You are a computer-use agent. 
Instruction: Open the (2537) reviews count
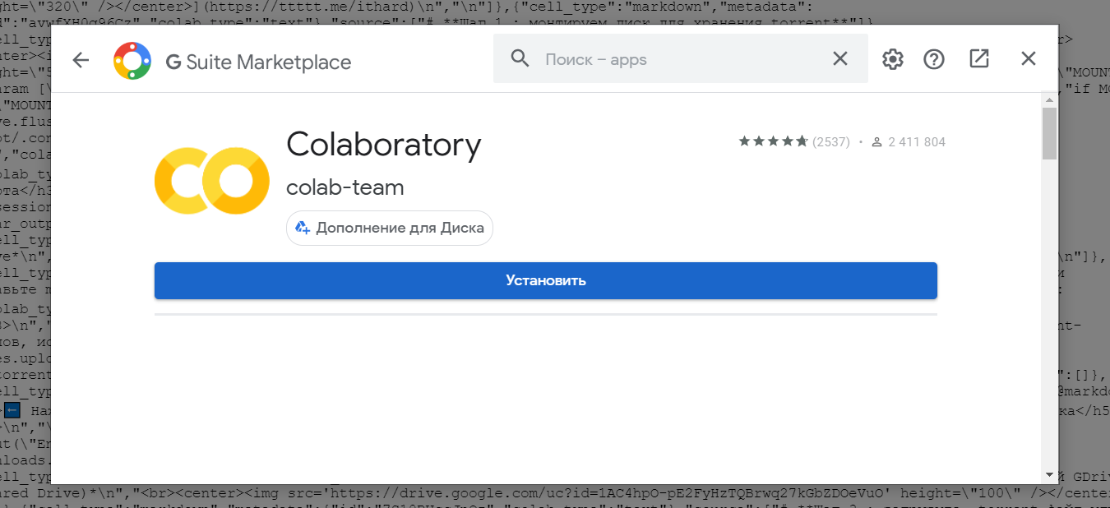pyautogui.click(x=830, y=141)
